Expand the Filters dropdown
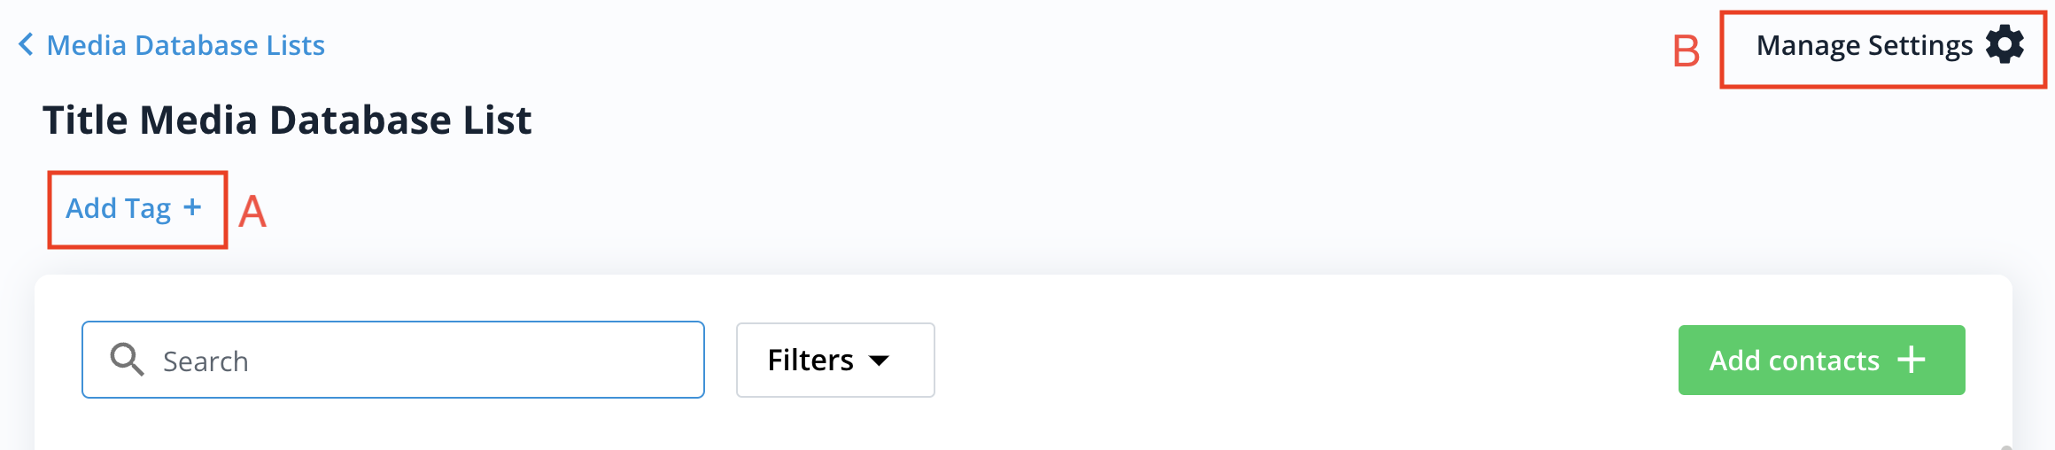 835,360
